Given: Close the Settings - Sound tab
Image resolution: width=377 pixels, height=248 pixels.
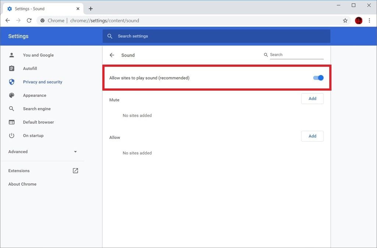Looking at the screenshot, I should (x=78, y=8).
